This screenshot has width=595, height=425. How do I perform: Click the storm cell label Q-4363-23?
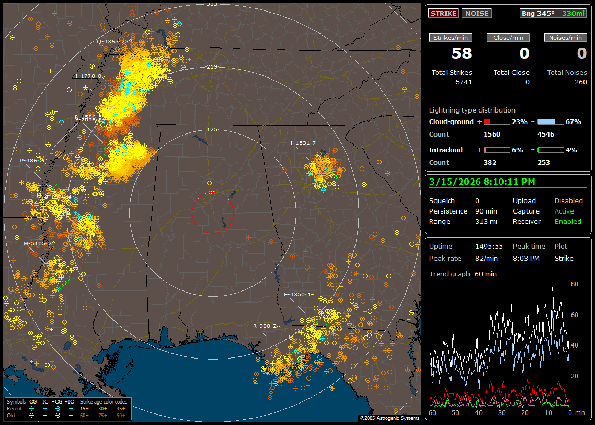[112, 41]
